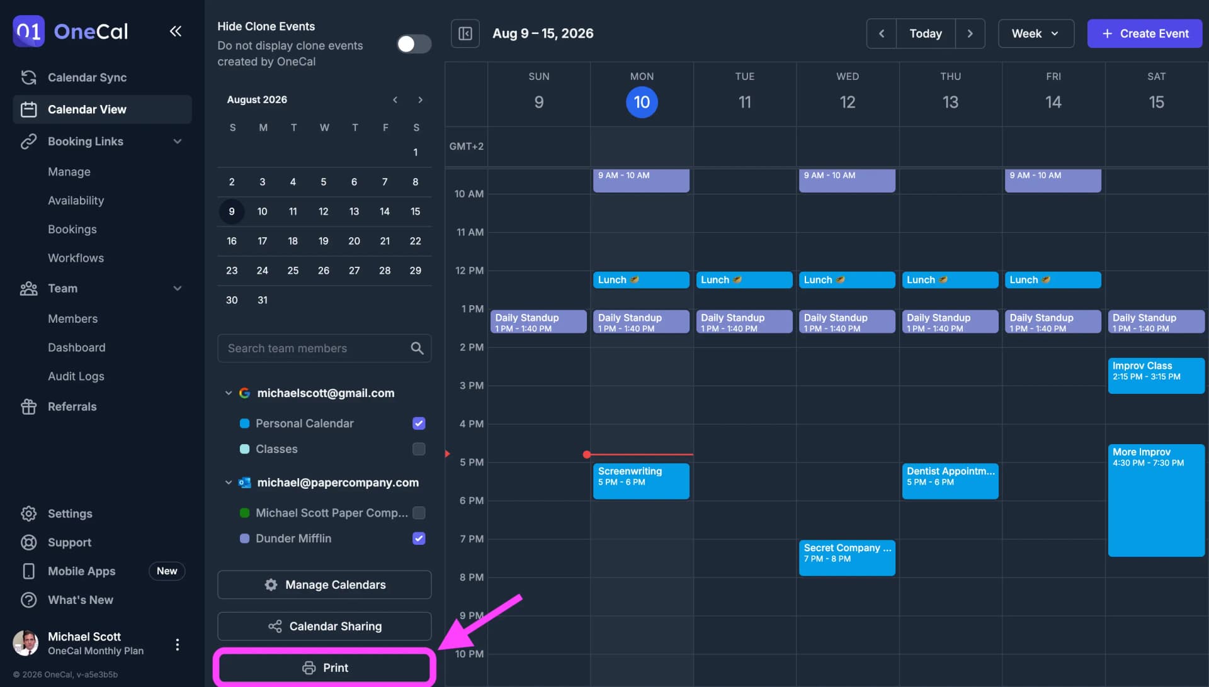The image size is (1209, 687).
Task: Jump to Today in calendar
Action: [x=926, y=33]
